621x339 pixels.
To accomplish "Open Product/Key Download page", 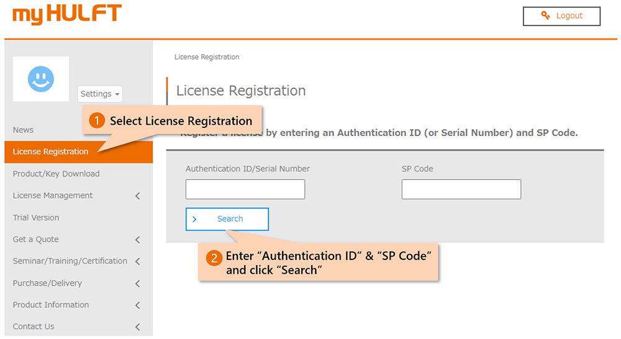I will pyautogui.click(x=57, y=174).
